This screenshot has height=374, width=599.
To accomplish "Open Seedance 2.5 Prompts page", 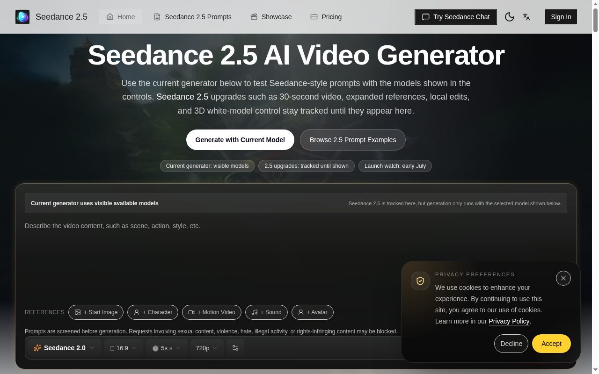I will 193,17.
